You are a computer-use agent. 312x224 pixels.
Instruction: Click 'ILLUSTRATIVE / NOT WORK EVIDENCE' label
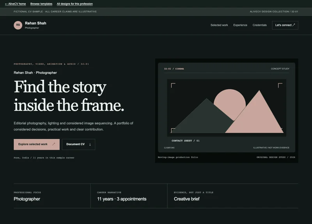point(271,148)
